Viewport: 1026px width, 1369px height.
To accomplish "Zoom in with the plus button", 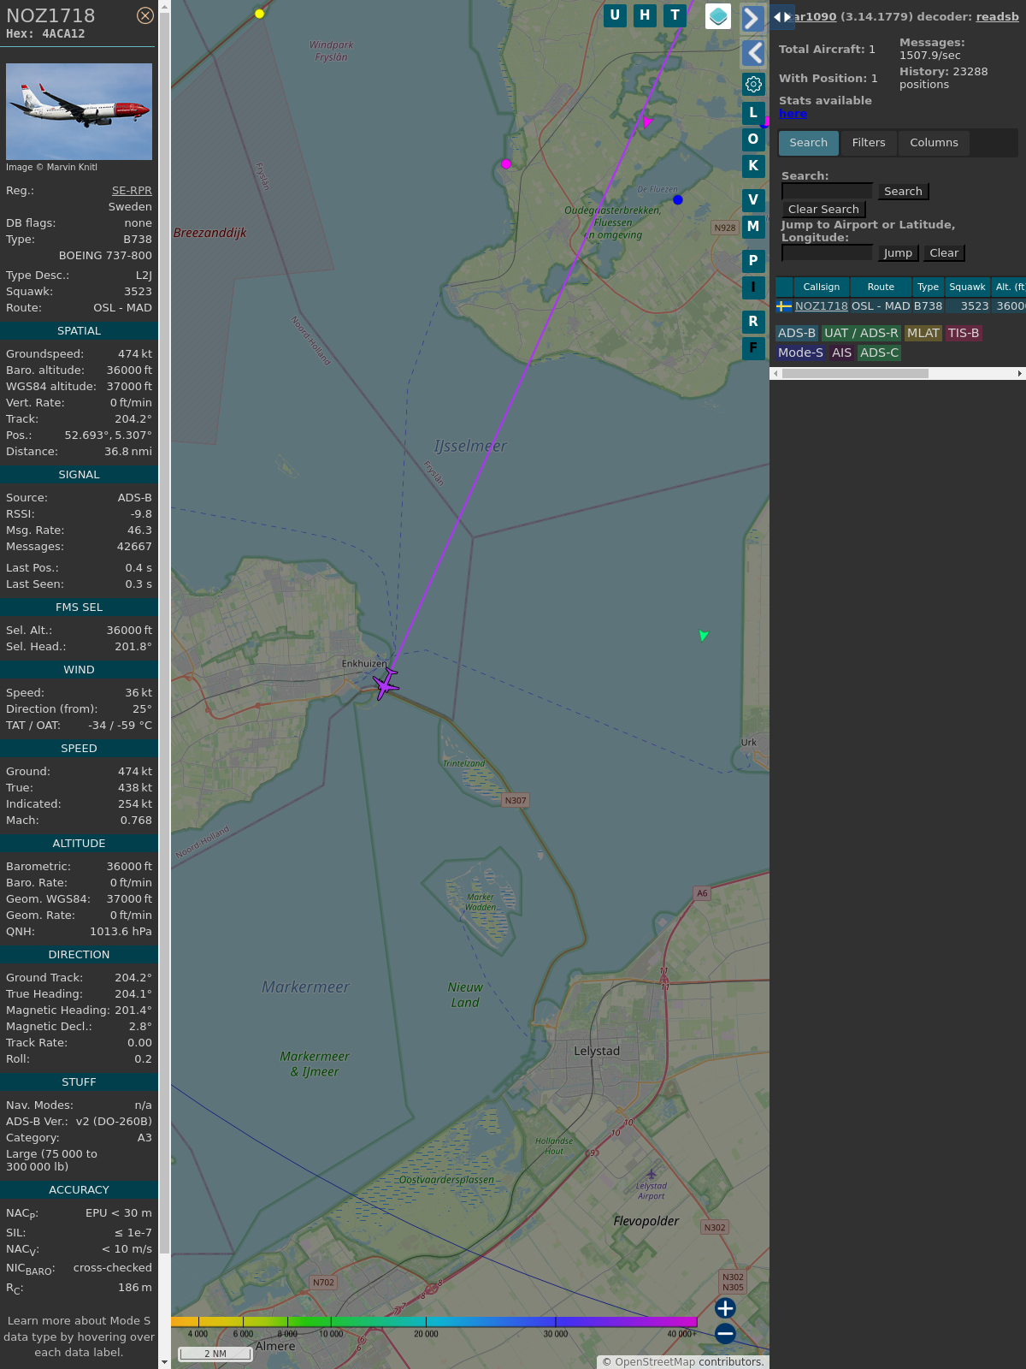I will [725, 1308].
